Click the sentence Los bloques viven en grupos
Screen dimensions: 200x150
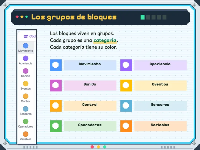82,33
